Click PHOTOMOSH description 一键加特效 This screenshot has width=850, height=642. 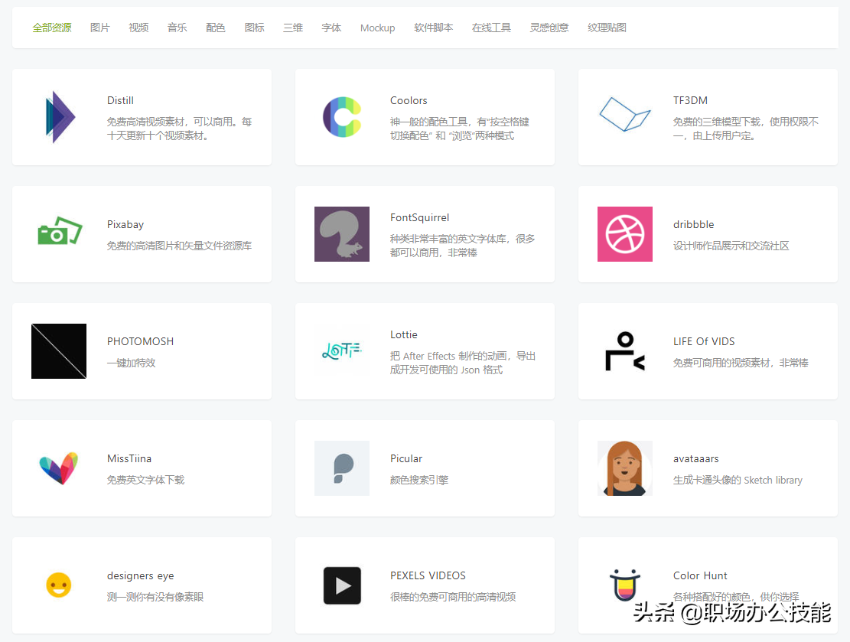pos(131,363)
